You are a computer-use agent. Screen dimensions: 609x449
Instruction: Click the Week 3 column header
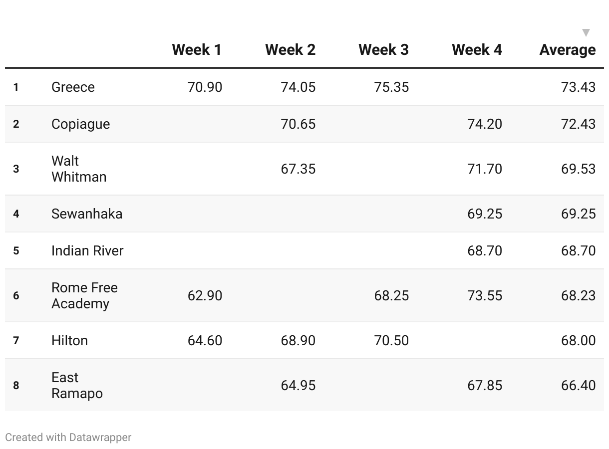[x=383, y=50]
